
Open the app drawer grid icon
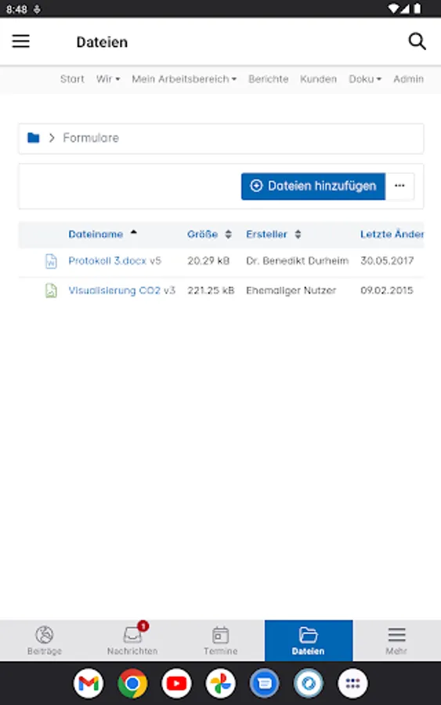coord(353,683)
